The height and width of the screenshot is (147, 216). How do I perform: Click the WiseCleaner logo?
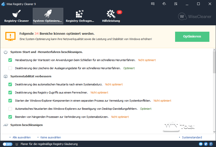point(195,16)
